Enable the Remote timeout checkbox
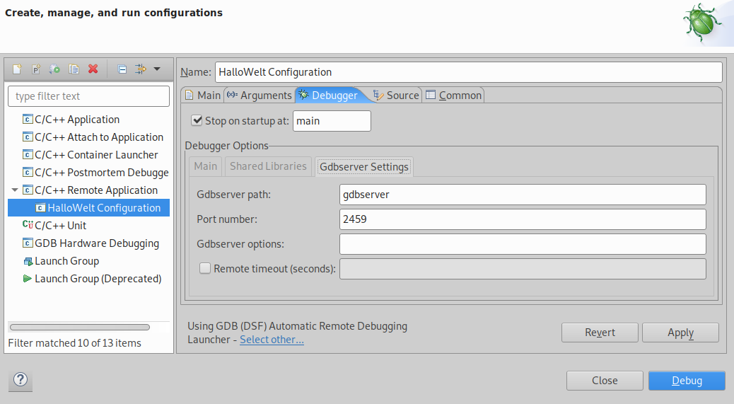Viewport: 734px width, 404px height. (204, 268)
